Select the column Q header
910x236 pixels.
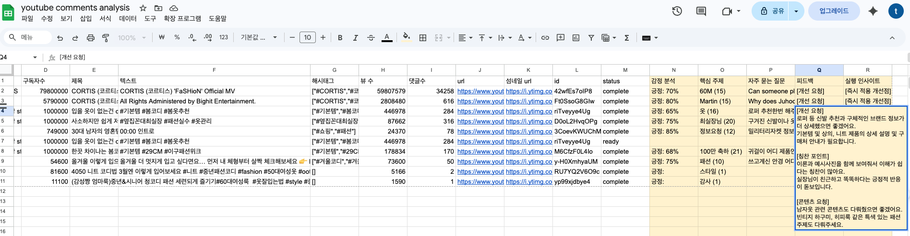tap(819, 70)
